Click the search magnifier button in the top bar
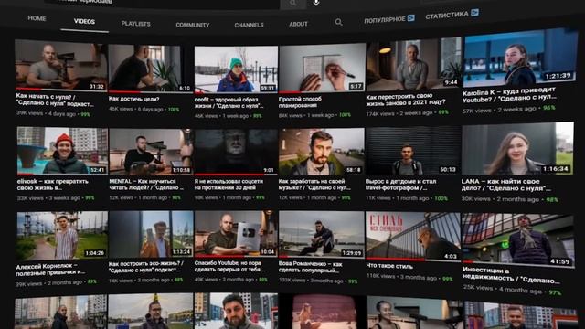585x329 pixels. 292,4
